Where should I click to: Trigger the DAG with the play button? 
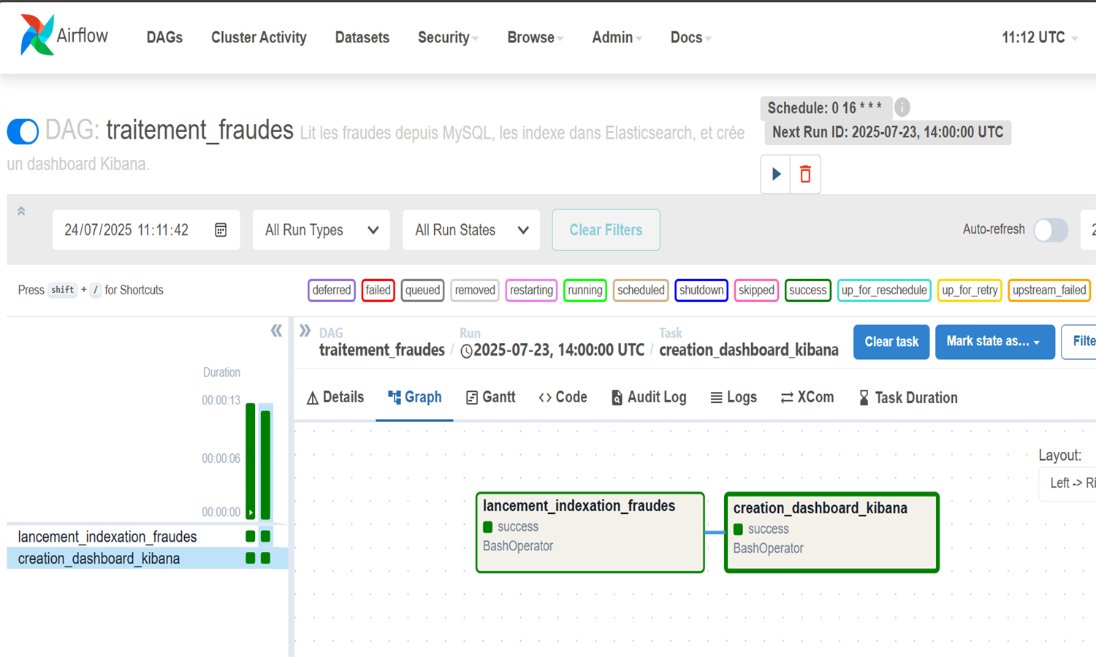776,174
